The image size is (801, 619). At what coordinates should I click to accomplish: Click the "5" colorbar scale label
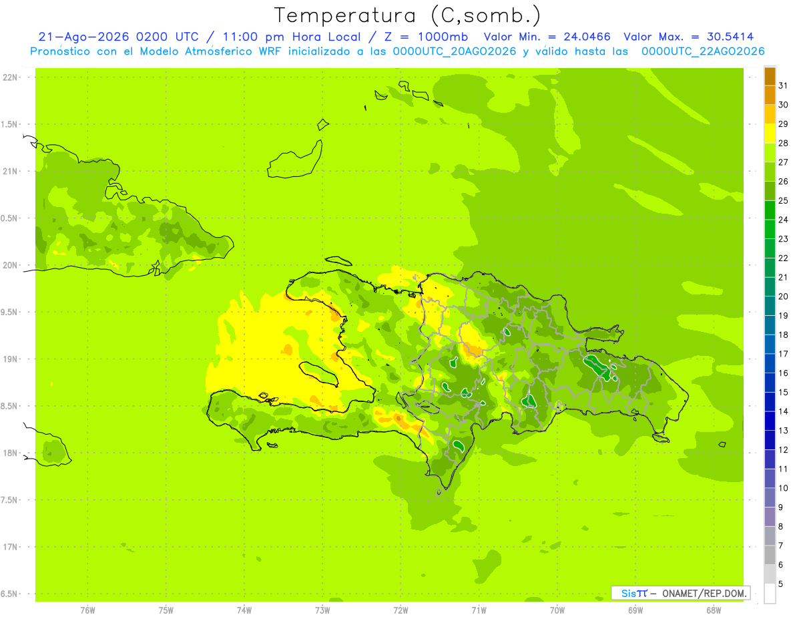(x=781, y=584)
